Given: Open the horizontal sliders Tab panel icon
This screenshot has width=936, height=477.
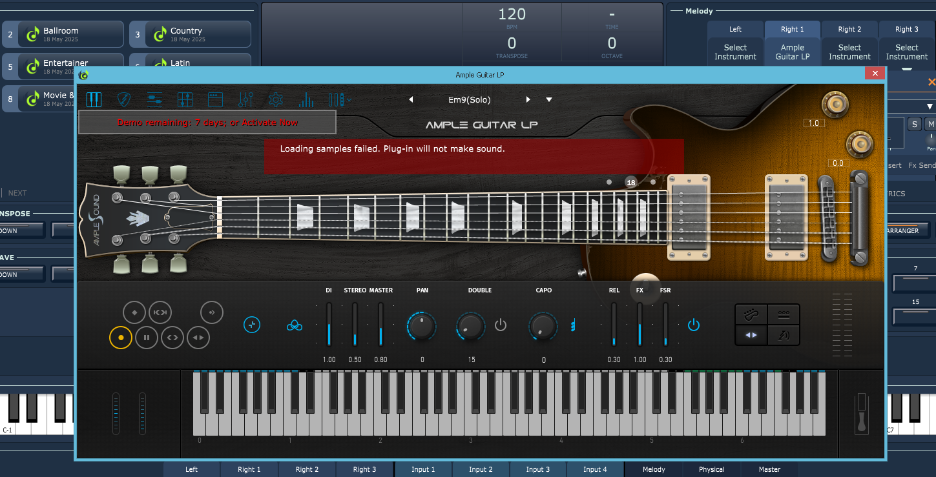Looking at the screenshot, I should coord(155,99).
